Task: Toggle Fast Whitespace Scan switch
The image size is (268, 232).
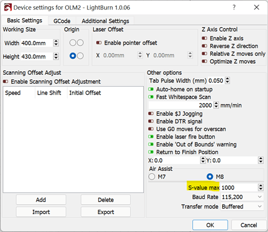Action: [151, 97]
